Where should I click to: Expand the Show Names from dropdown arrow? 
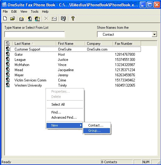tap(154, 35)
